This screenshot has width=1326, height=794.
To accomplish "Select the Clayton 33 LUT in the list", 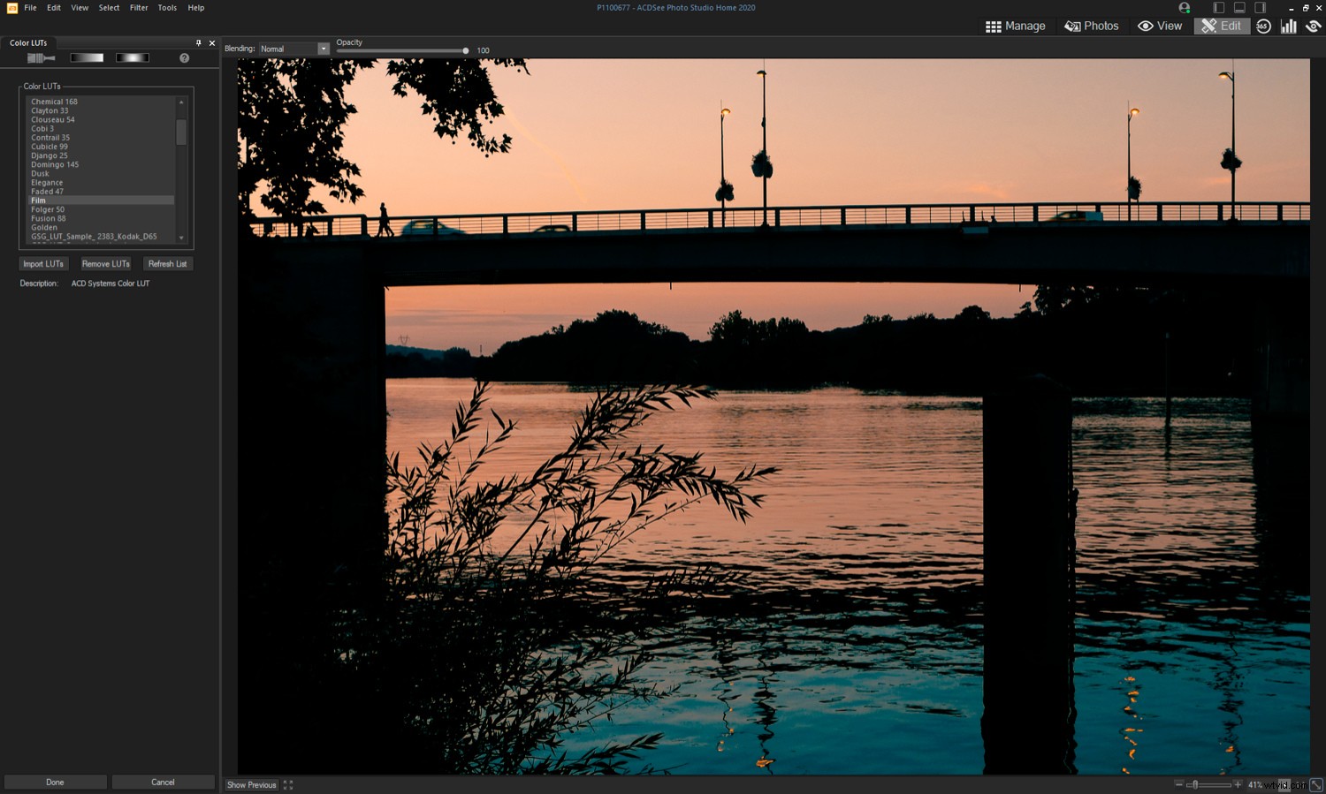I will tap(50, 110).
